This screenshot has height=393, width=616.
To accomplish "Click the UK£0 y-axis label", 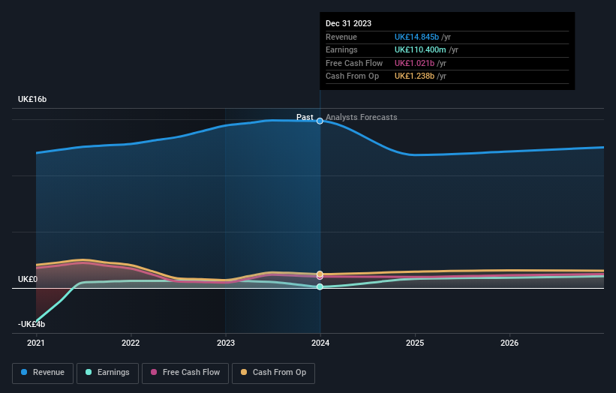I will 28,279.
